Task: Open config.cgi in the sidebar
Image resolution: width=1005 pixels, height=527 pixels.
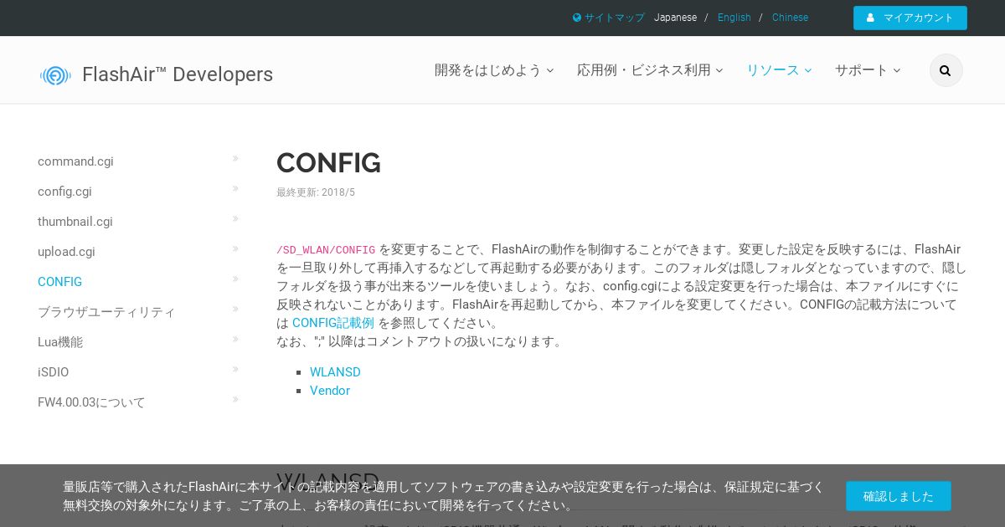Action: tap(64, 192)
